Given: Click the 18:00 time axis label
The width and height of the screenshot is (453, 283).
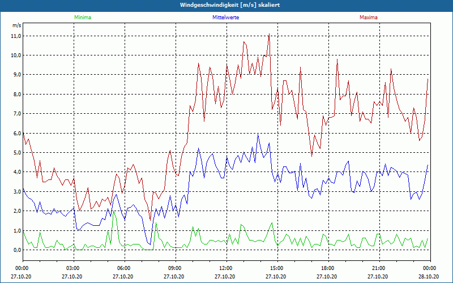Looking at the screenshot, I should [x=328, y=268].
